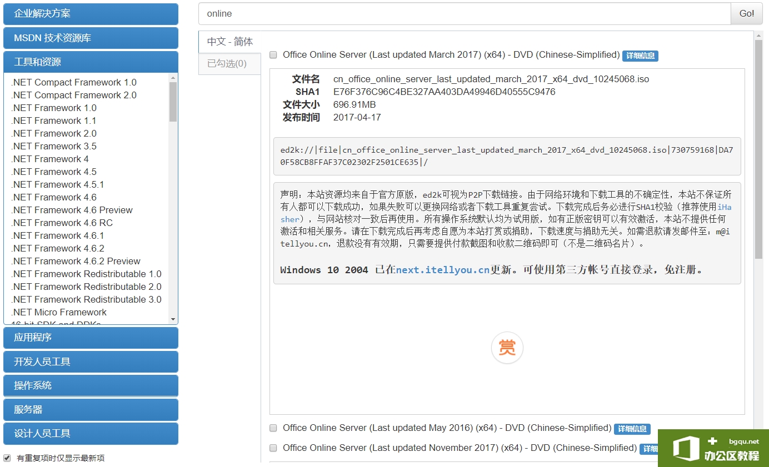Select .NET Framework Redistributable 3.0
769x467 pixels.
86,299
